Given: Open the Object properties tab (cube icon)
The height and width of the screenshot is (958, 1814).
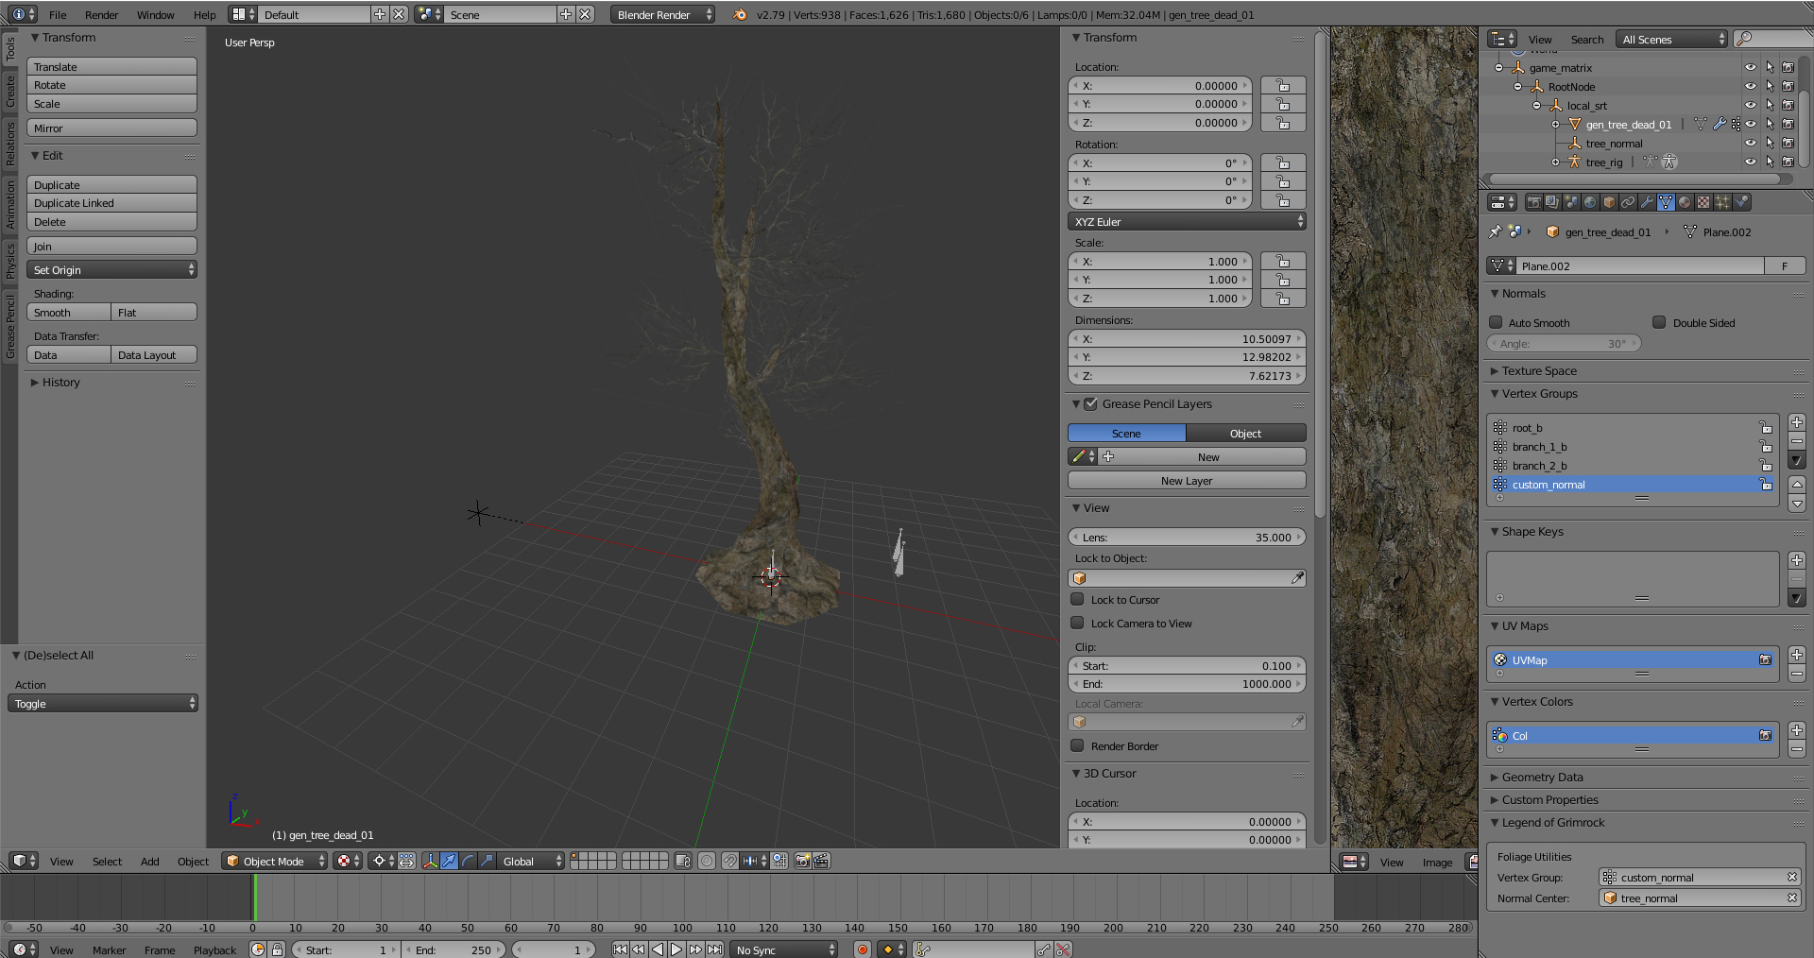Looking at the screenshot, I should pos(1609,202).
